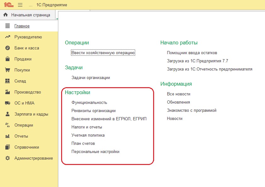Open Учетная политика
Image resolution: width=265 pixels, height=187 pixels.
pos(88,135)
